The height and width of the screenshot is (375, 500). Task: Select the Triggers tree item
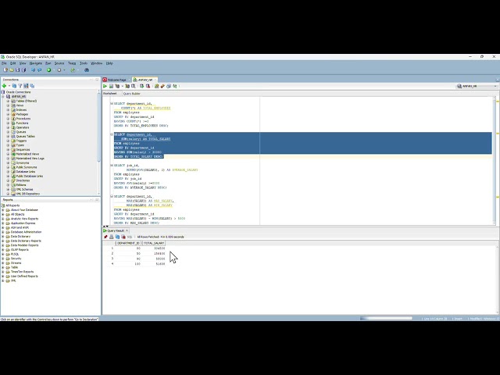tap(21, 141)
